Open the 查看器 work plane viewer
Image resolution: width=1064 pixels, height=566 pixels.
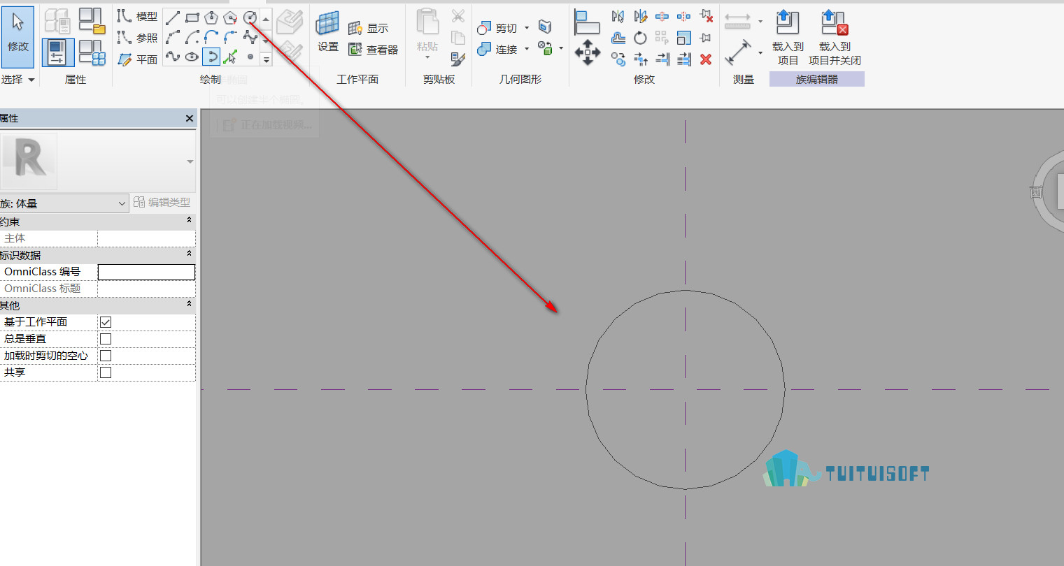coord(373,50)
